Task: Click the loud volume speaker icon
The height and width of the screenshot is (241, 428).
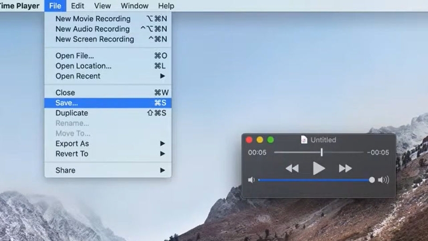Action: 384,180
